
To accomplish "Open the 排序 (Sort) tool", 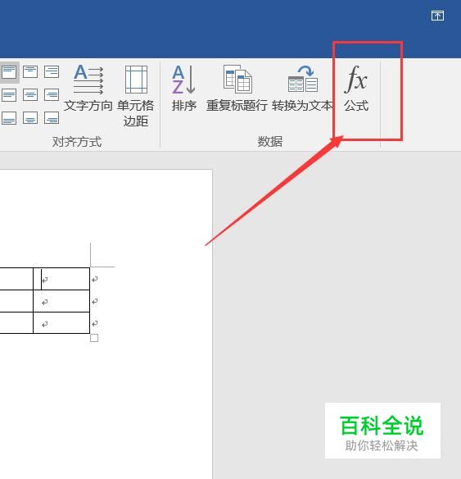I will (x=184, y=88).
